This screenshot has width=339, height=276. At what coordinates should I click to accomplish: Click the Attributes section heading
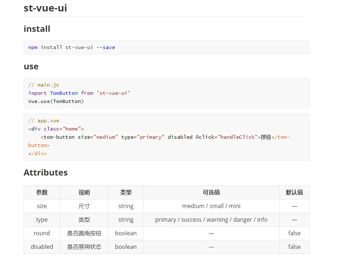(46, 172)
